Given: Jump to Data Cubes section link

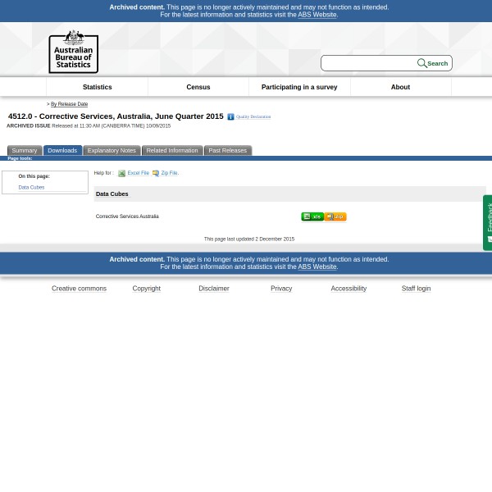Looking at the screenshot, I should tap(31, 188).
